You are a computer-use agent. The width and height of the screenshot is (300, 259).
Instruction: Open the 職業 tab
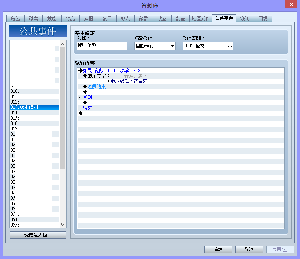pyautogui.click(x=34, y=18)
